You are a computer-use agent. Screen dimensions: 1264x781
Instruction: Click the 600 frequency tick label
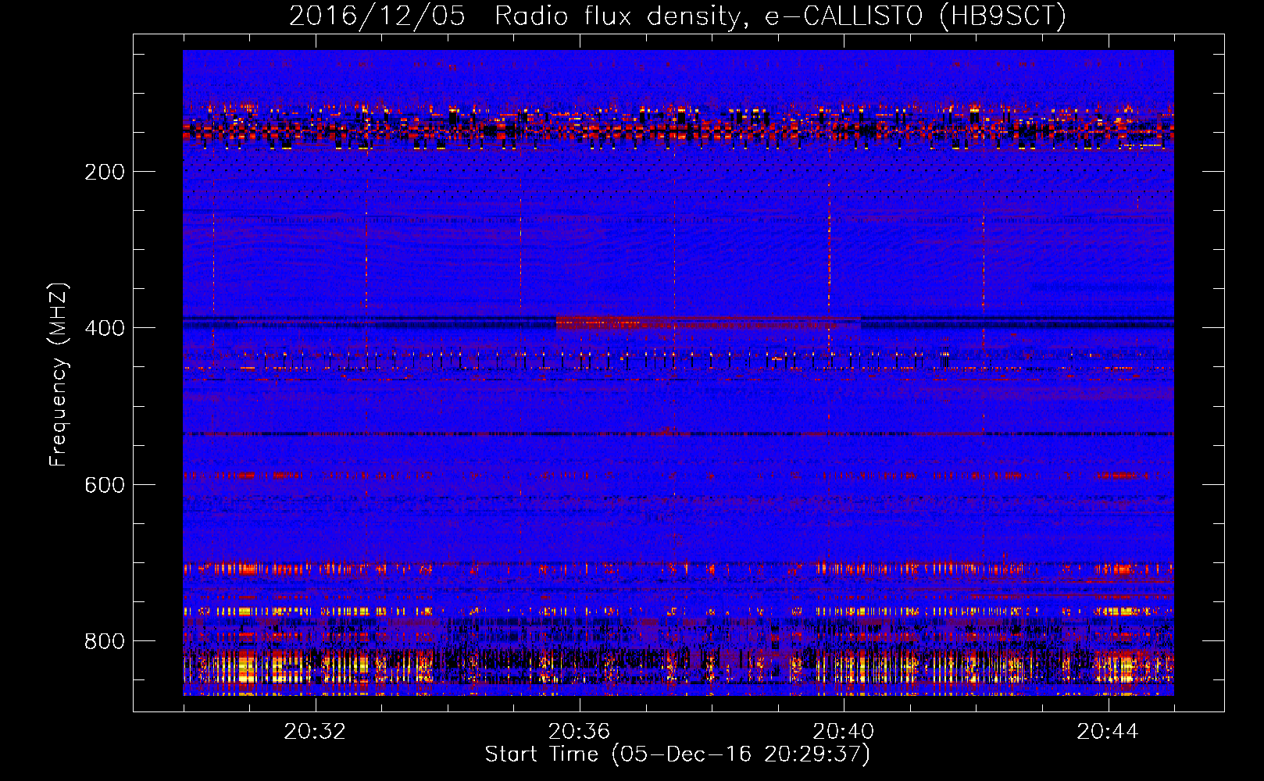tap(105, 484)
